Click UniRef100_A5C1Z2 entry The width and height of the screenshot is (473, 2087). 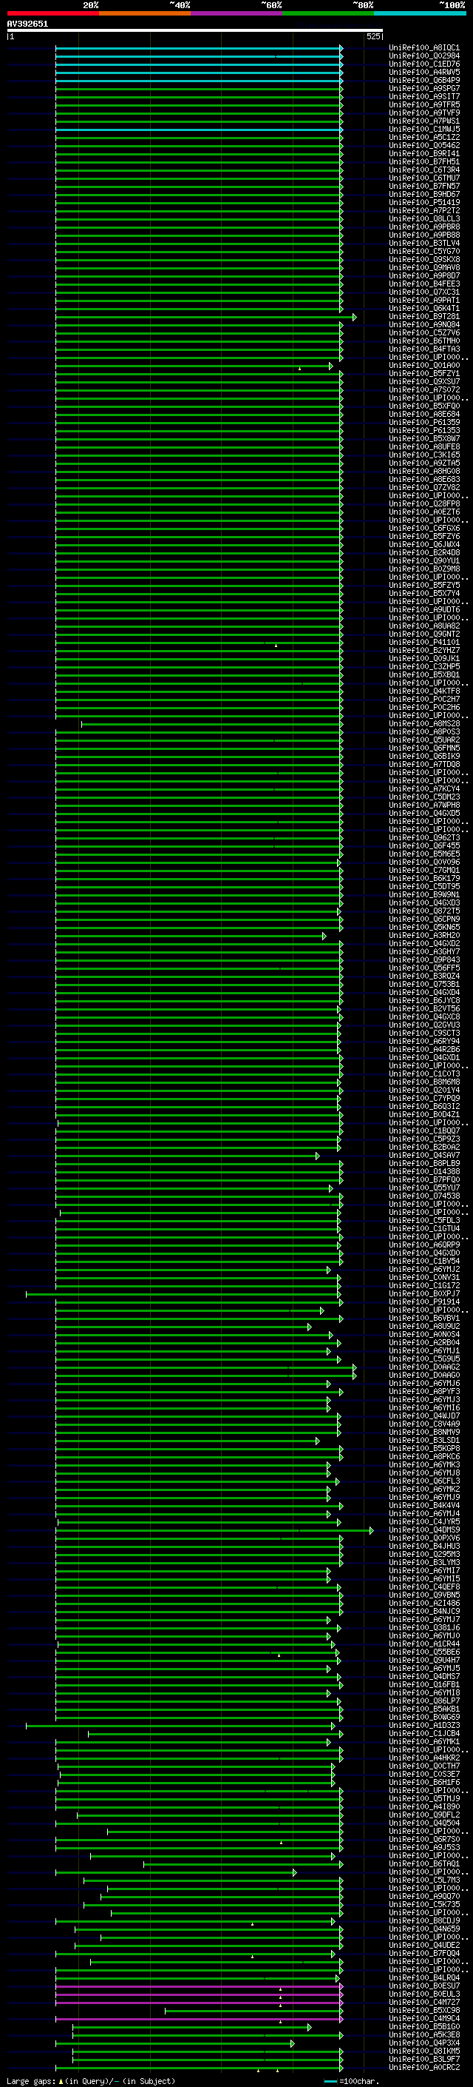pyautogui.click(x=424, y=137)
